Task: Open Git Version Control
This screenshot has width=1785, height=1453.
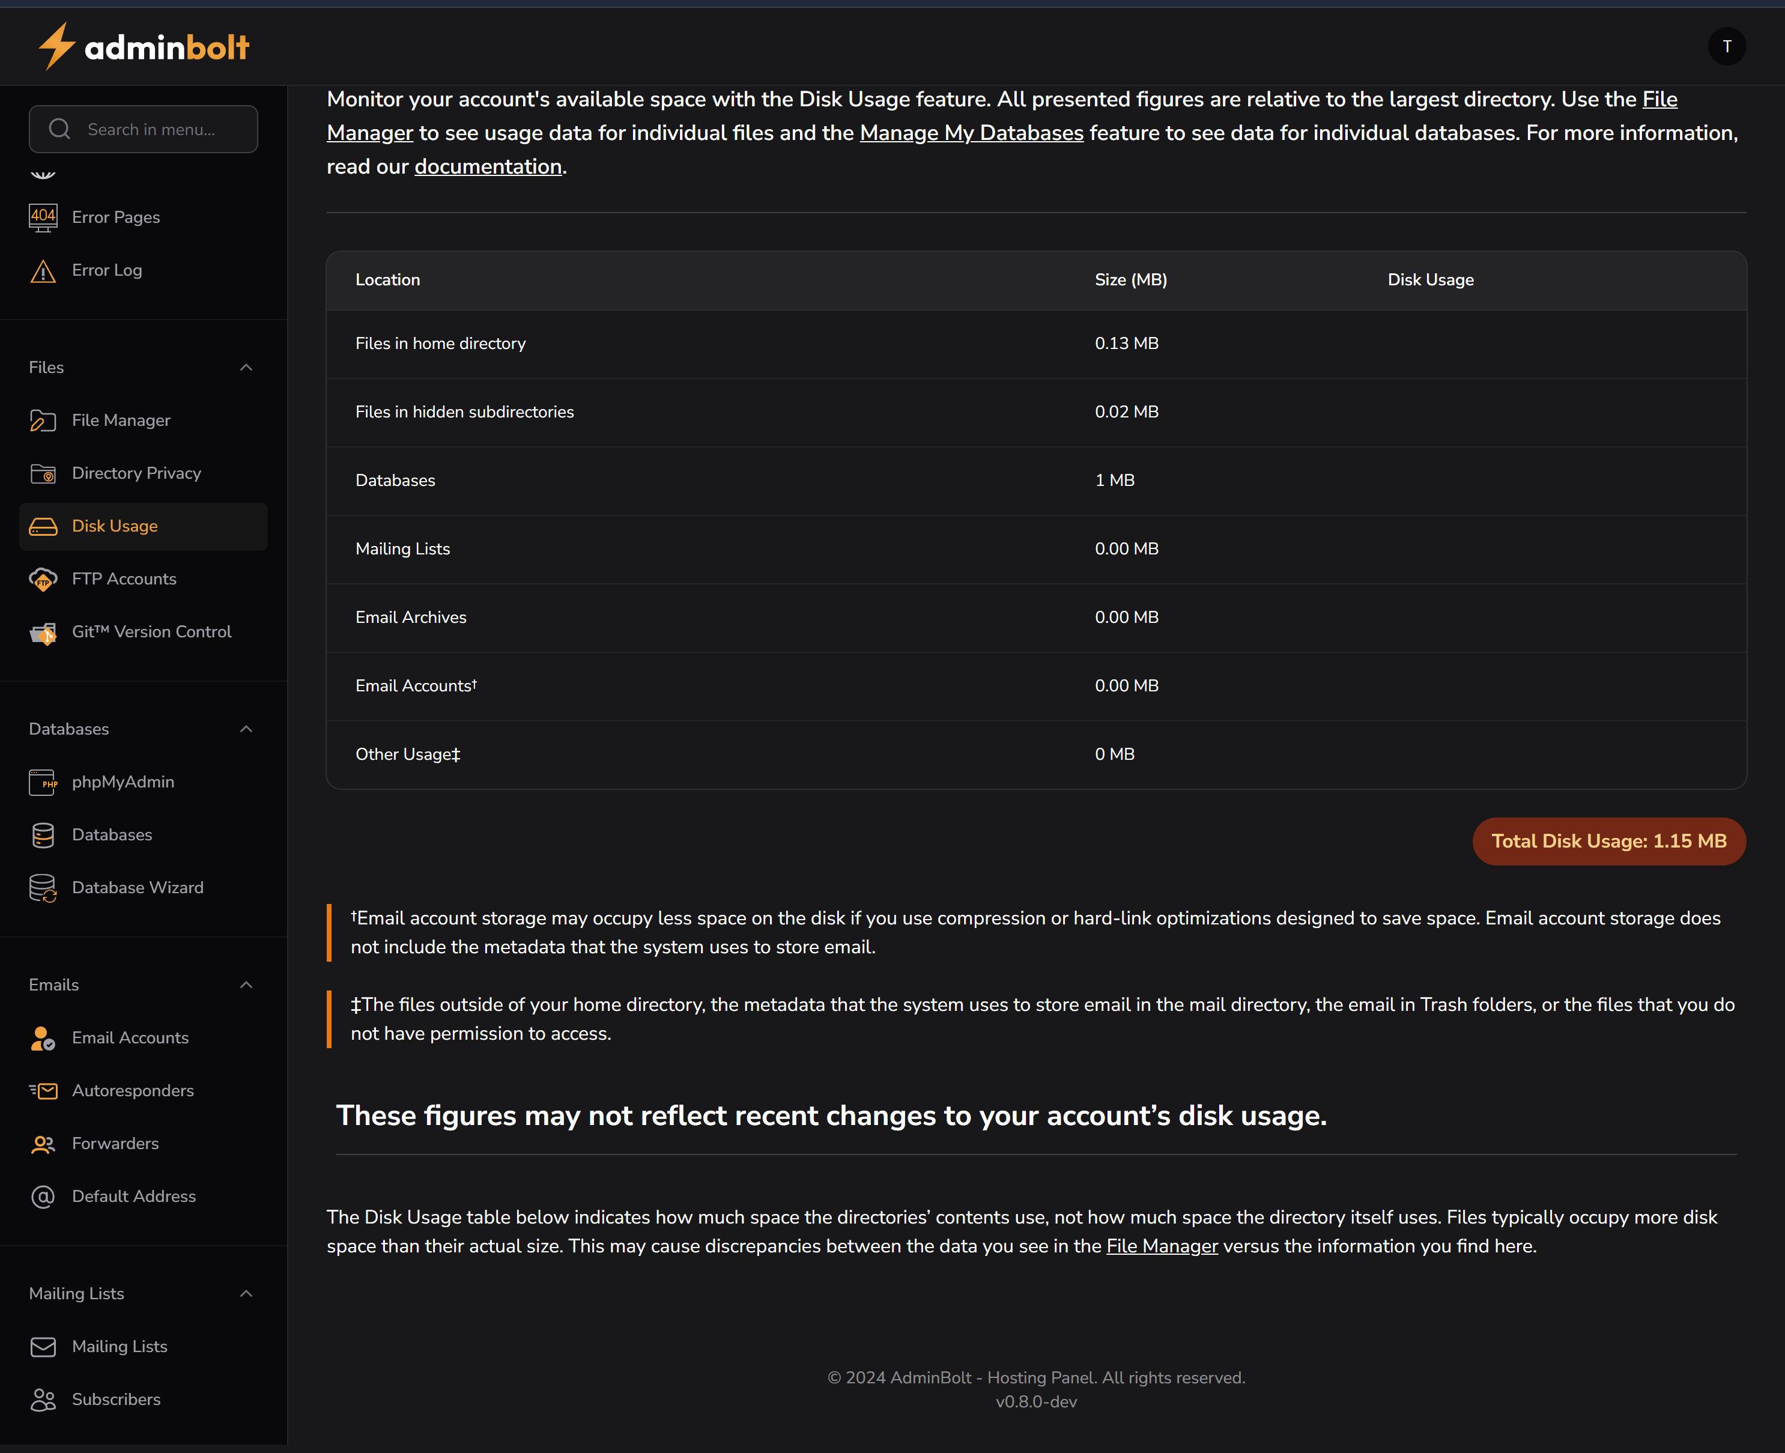Action: pyautogui.click(x=151, y=632)
